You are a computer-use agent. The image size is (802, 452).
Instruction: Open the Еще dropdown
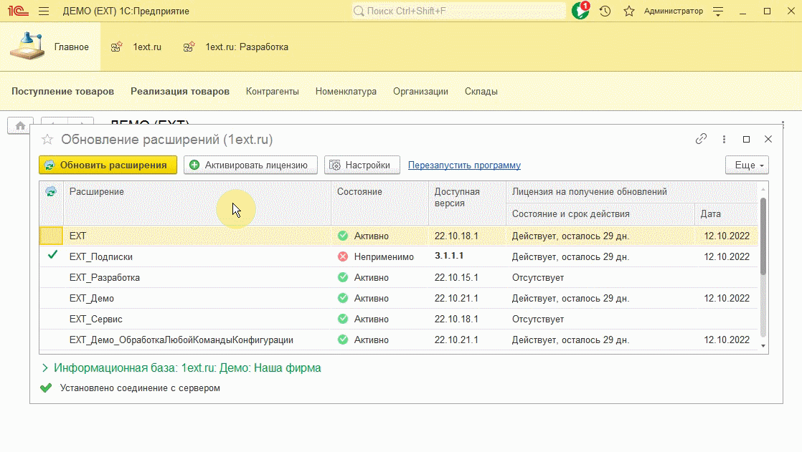[746, 165]
